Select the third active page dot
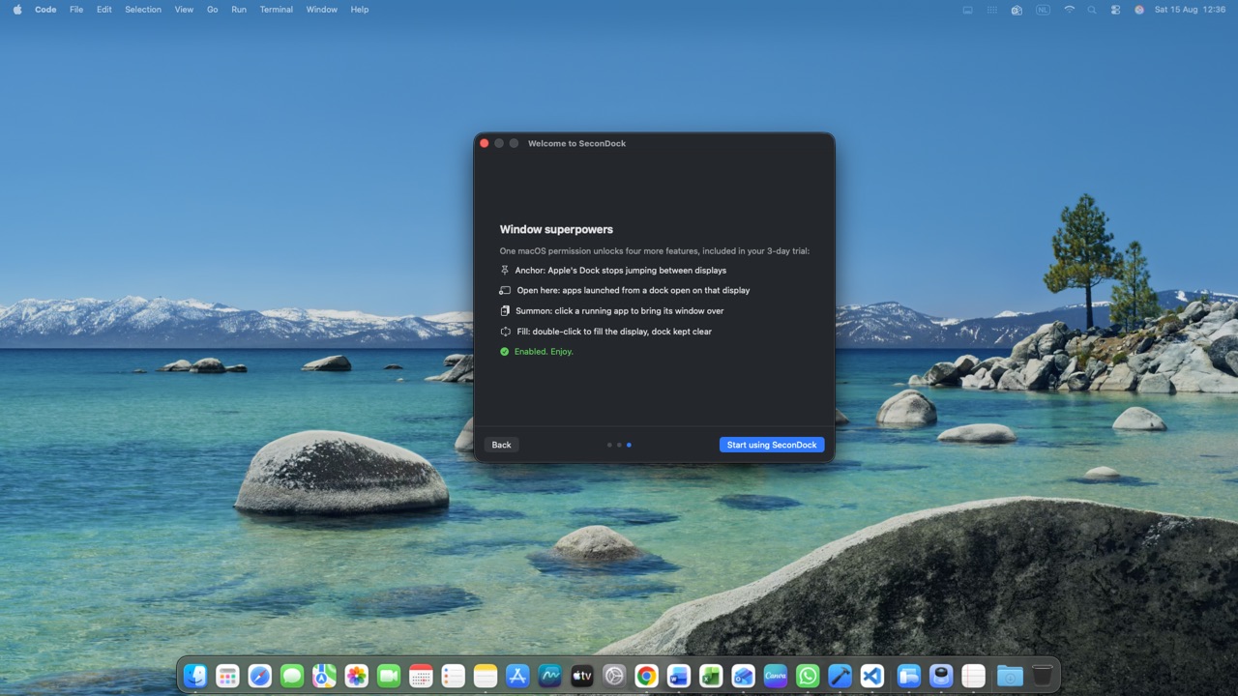Viewport: 1238px width, 696px height. (x=629, y=445)
